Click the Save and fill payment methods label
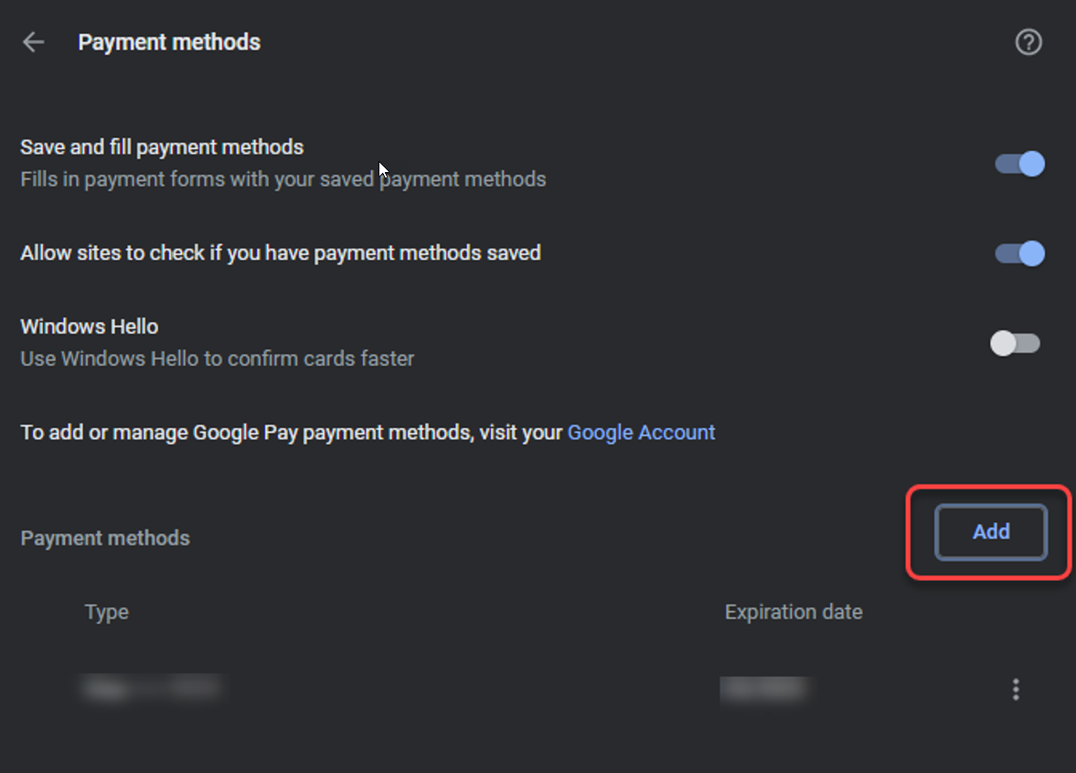1076x773 pixels. click(x=162, y=147)
